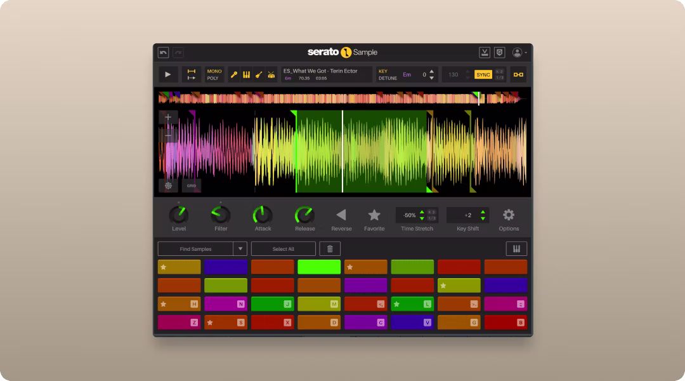Click track name ES_What We Got - Terin Ector

(320, 71)
